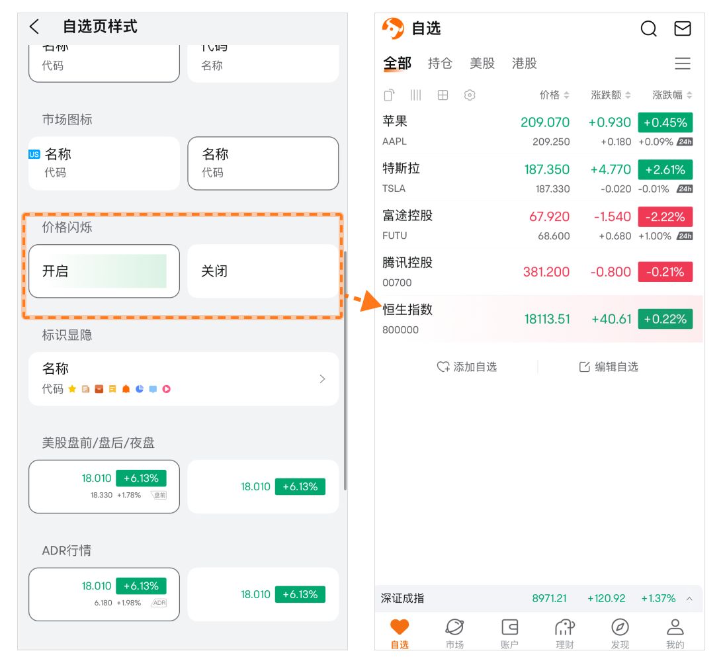Tap the search magnifier icon
This screenshot has height=663, width=723.
tap(649, 28)
